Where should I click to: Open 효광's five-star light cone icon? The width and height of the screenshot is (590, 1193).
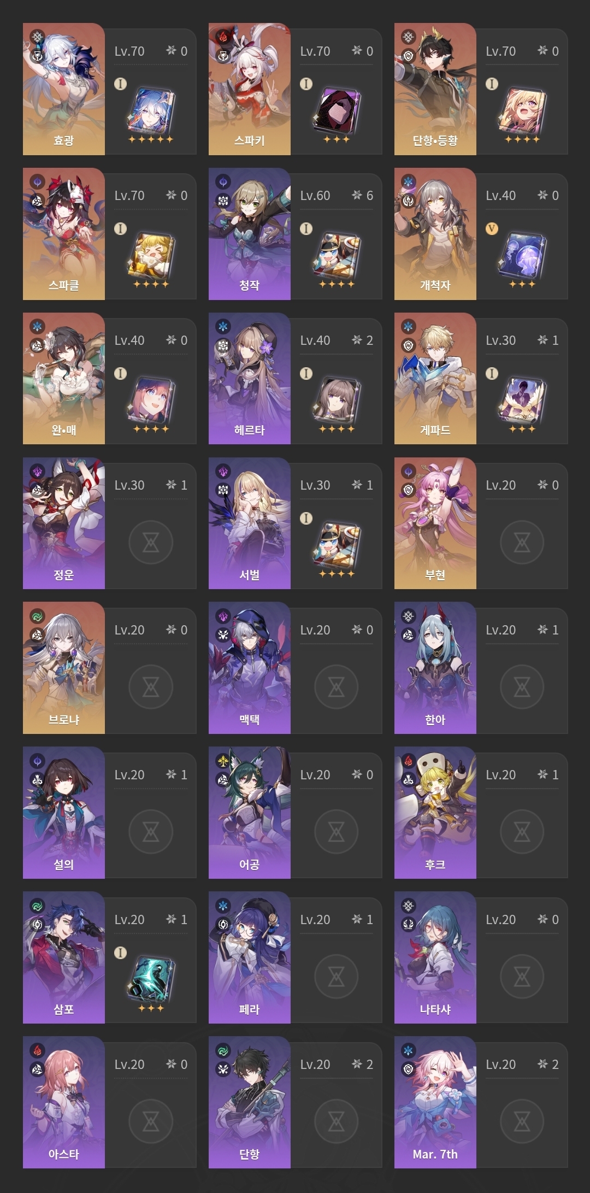click(x=151, y=110)
